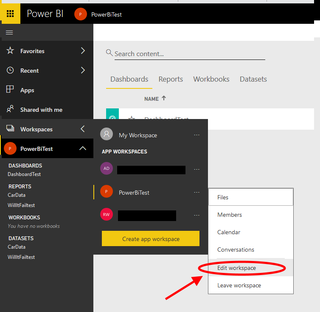Choose Leave workspace from the menu
This screenshot has width=320, height=312.
251,285
